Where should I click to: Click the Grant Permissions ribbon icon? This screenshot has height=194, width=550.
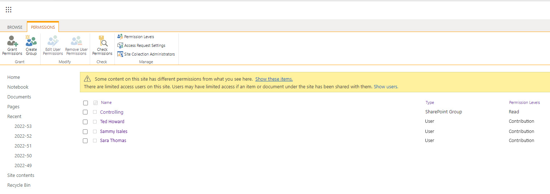coord(12,41)
